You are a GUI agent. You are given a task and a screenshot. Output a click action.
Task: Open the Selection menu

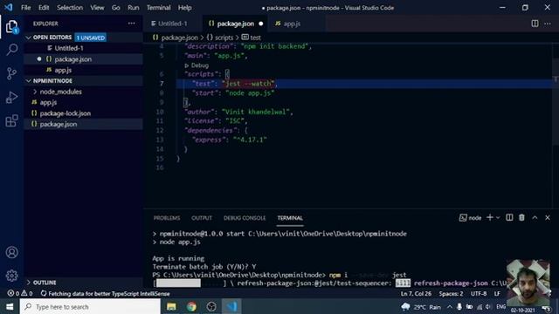(70, 8)
